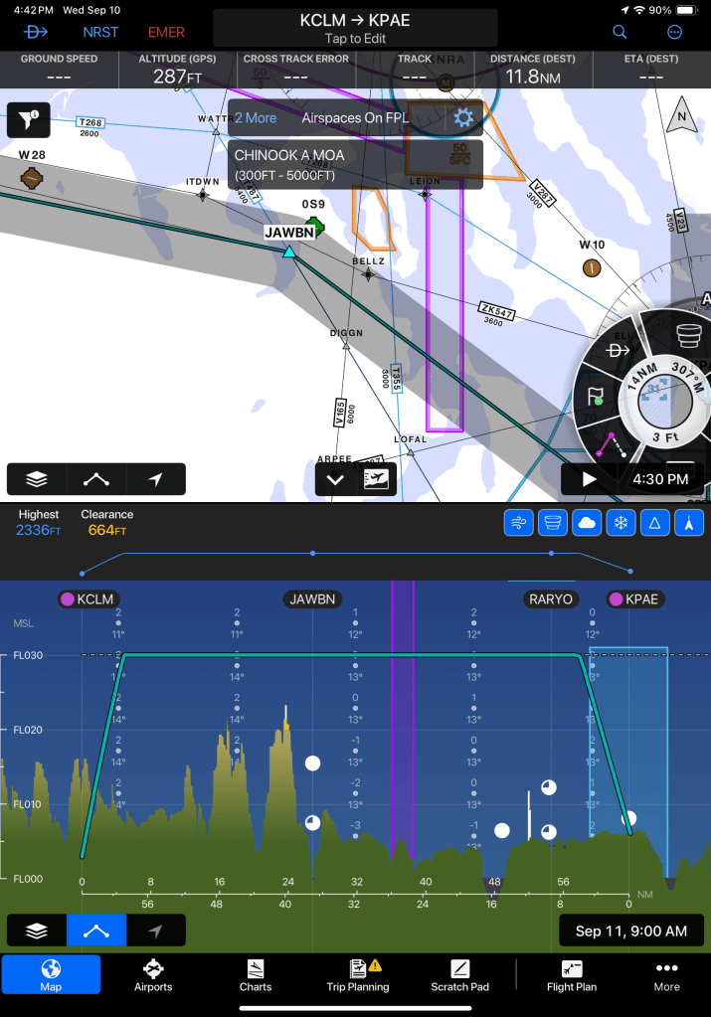
Task: Tap the Direct-To icon in top bar
Action: point(36,32)
